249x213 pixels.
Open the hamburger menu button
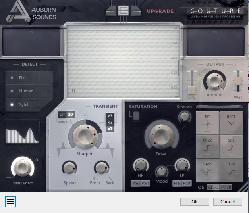[10, 202]
